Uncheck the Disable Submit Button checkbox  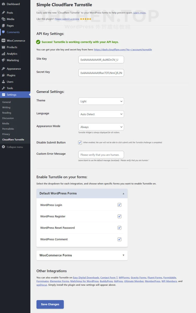click(80, 142)
